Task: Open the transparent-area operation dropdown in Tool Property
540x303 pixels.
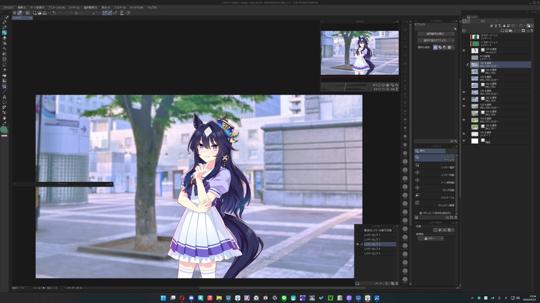Action: click(x=436, y=34)
